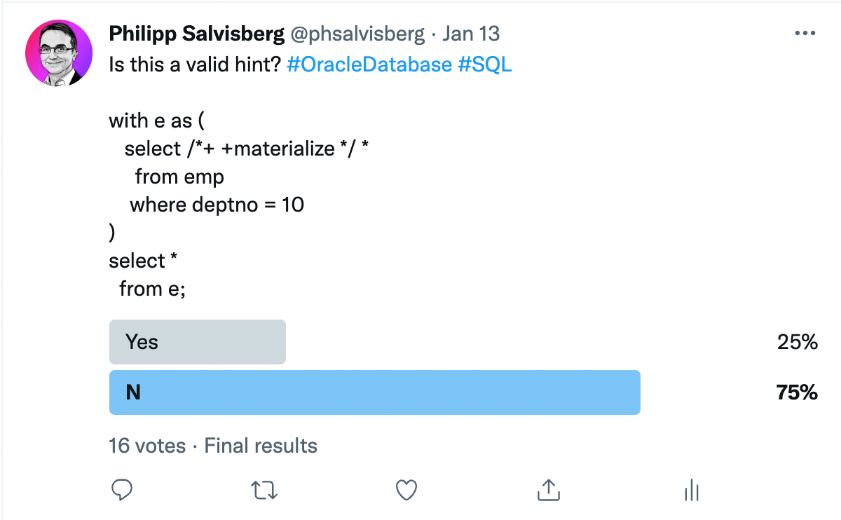Select the Yes poll result bar
Image resolution: width=841 pixels, height=520 pixels.
click(198, 342)
